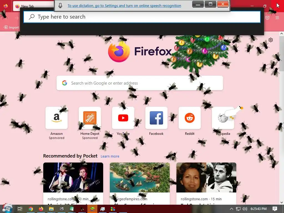Switch to Firefox in the taskbar
The height and width of the screenshot is (213, 284).
(x=41, y=209)
